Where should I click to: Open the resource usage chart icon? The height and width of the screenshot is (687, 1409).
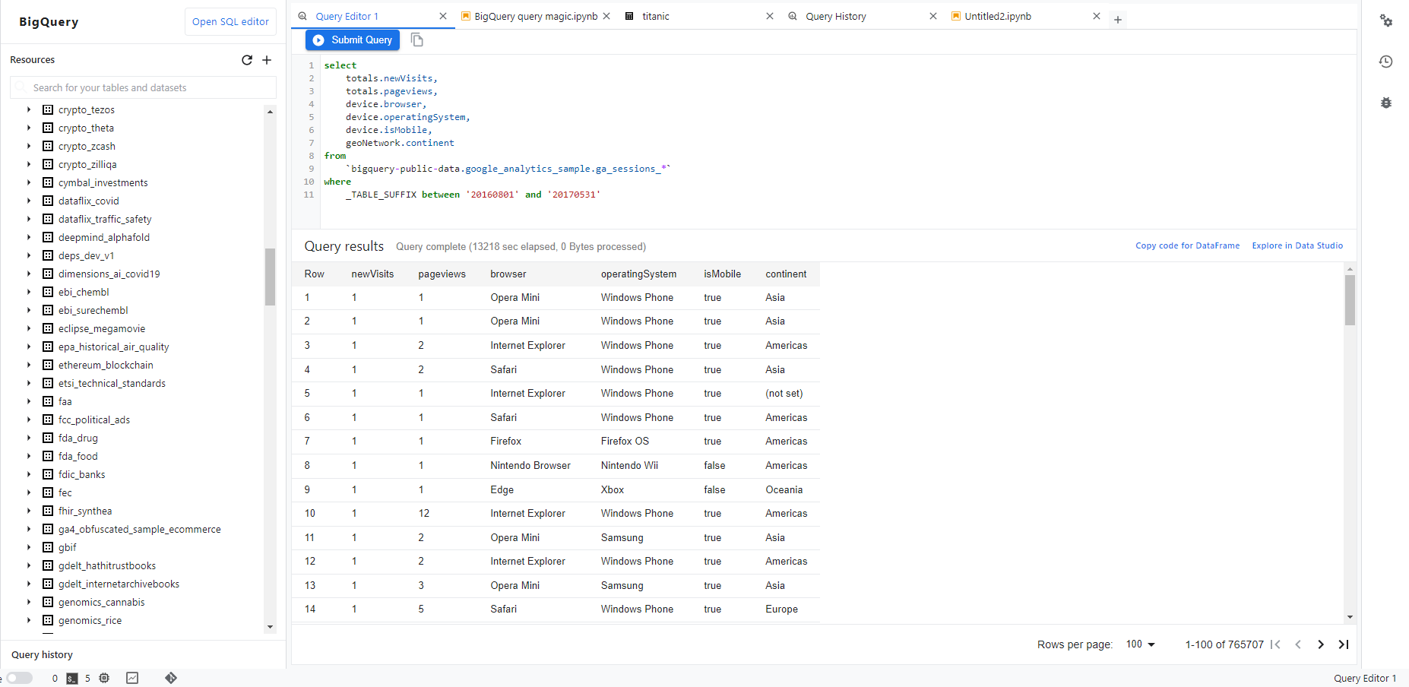(132, 678)
